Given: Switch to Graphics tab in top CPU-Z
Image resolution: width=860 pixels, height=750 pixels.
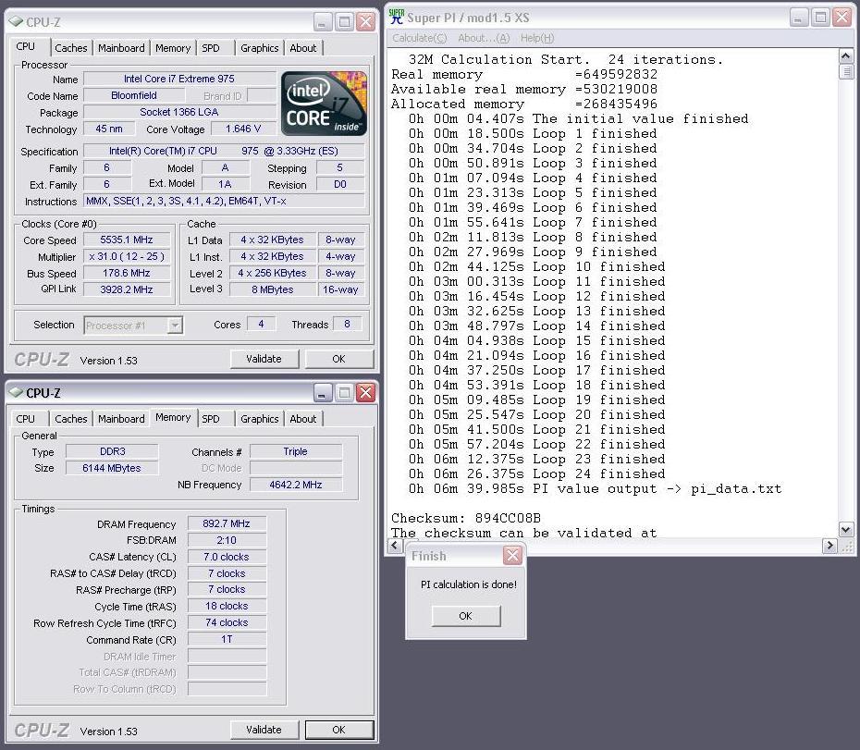Looking at the screenshot, I should (260, 48).
